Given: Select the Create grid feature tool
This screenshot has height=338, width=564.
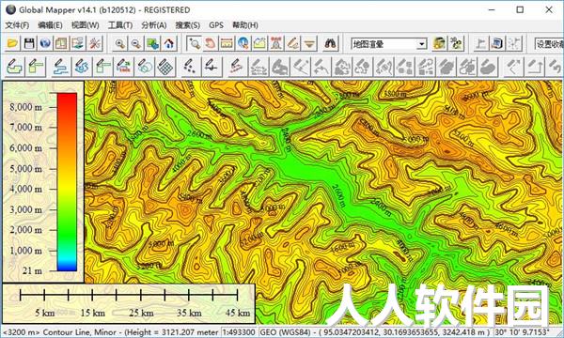Looking at the screenshot, I should pos(165,67).
